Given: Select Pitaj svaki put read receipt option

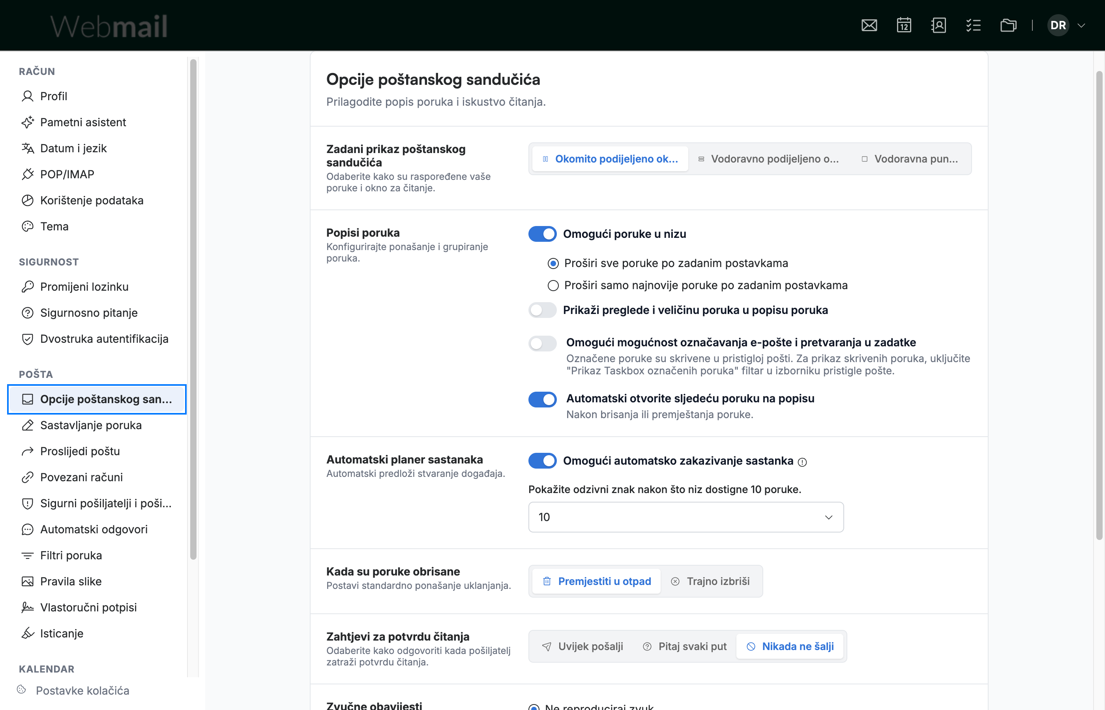Looking at the screenshot, I should (684, 646).
